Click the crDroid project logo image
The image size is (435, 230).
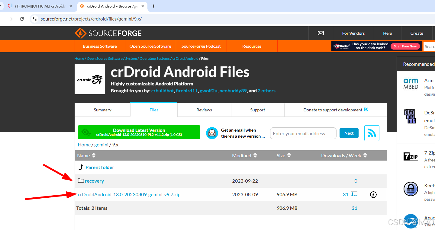pyautogui.click(x=90, y=79)
